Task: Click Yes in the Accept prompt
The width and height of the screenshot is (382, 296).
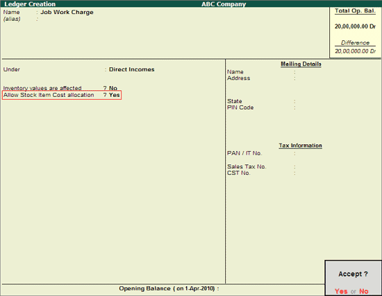Action: pyautogui.click(x=341, y=291)
